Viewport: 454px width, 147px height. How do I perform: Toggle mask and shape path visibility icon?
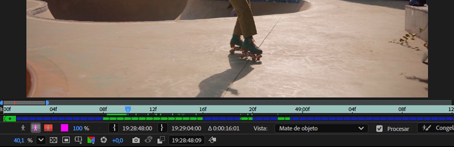(66, 140)
